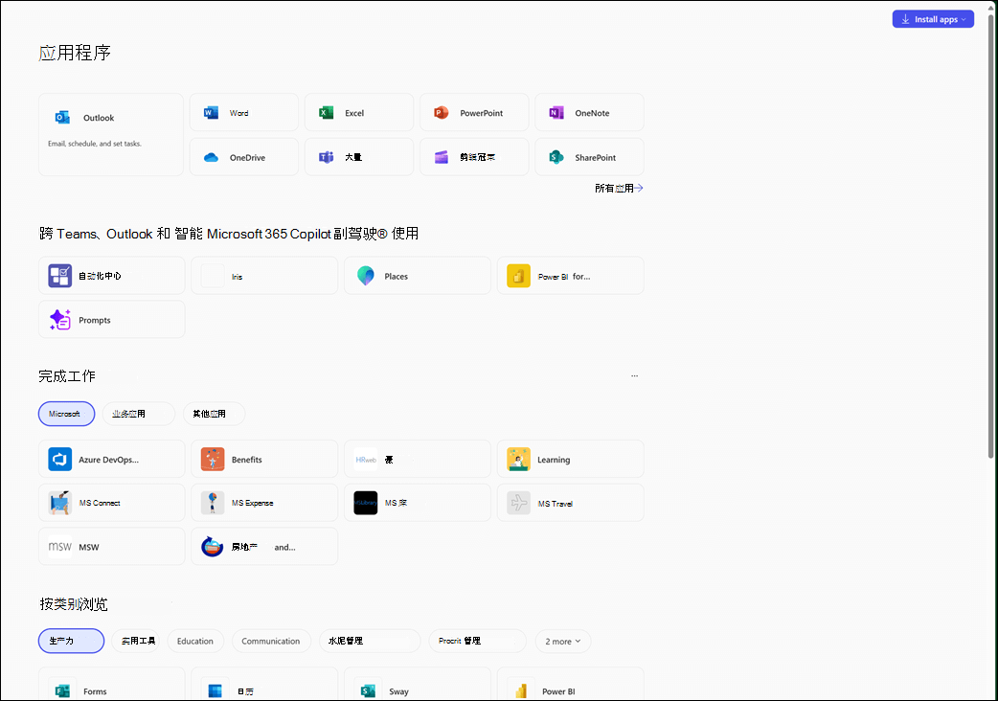Open the 日历 calendar app icon

[215, 690]
